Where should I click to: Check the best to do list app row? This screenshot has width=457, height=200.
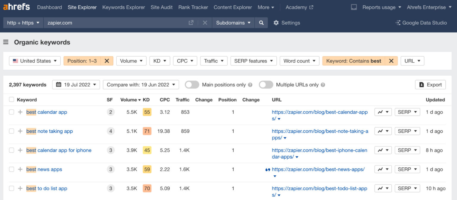click(11, 188)
